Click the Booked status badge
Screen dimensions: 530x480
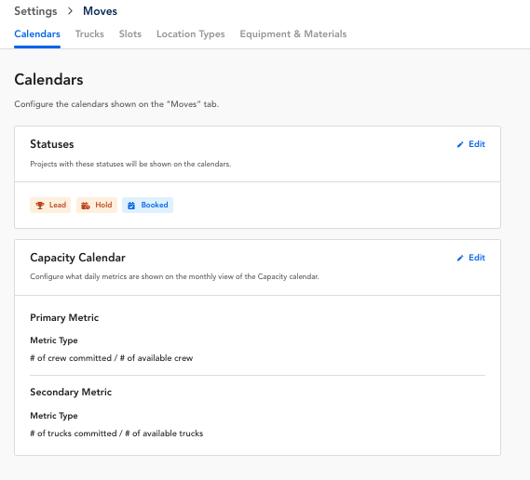148,206
